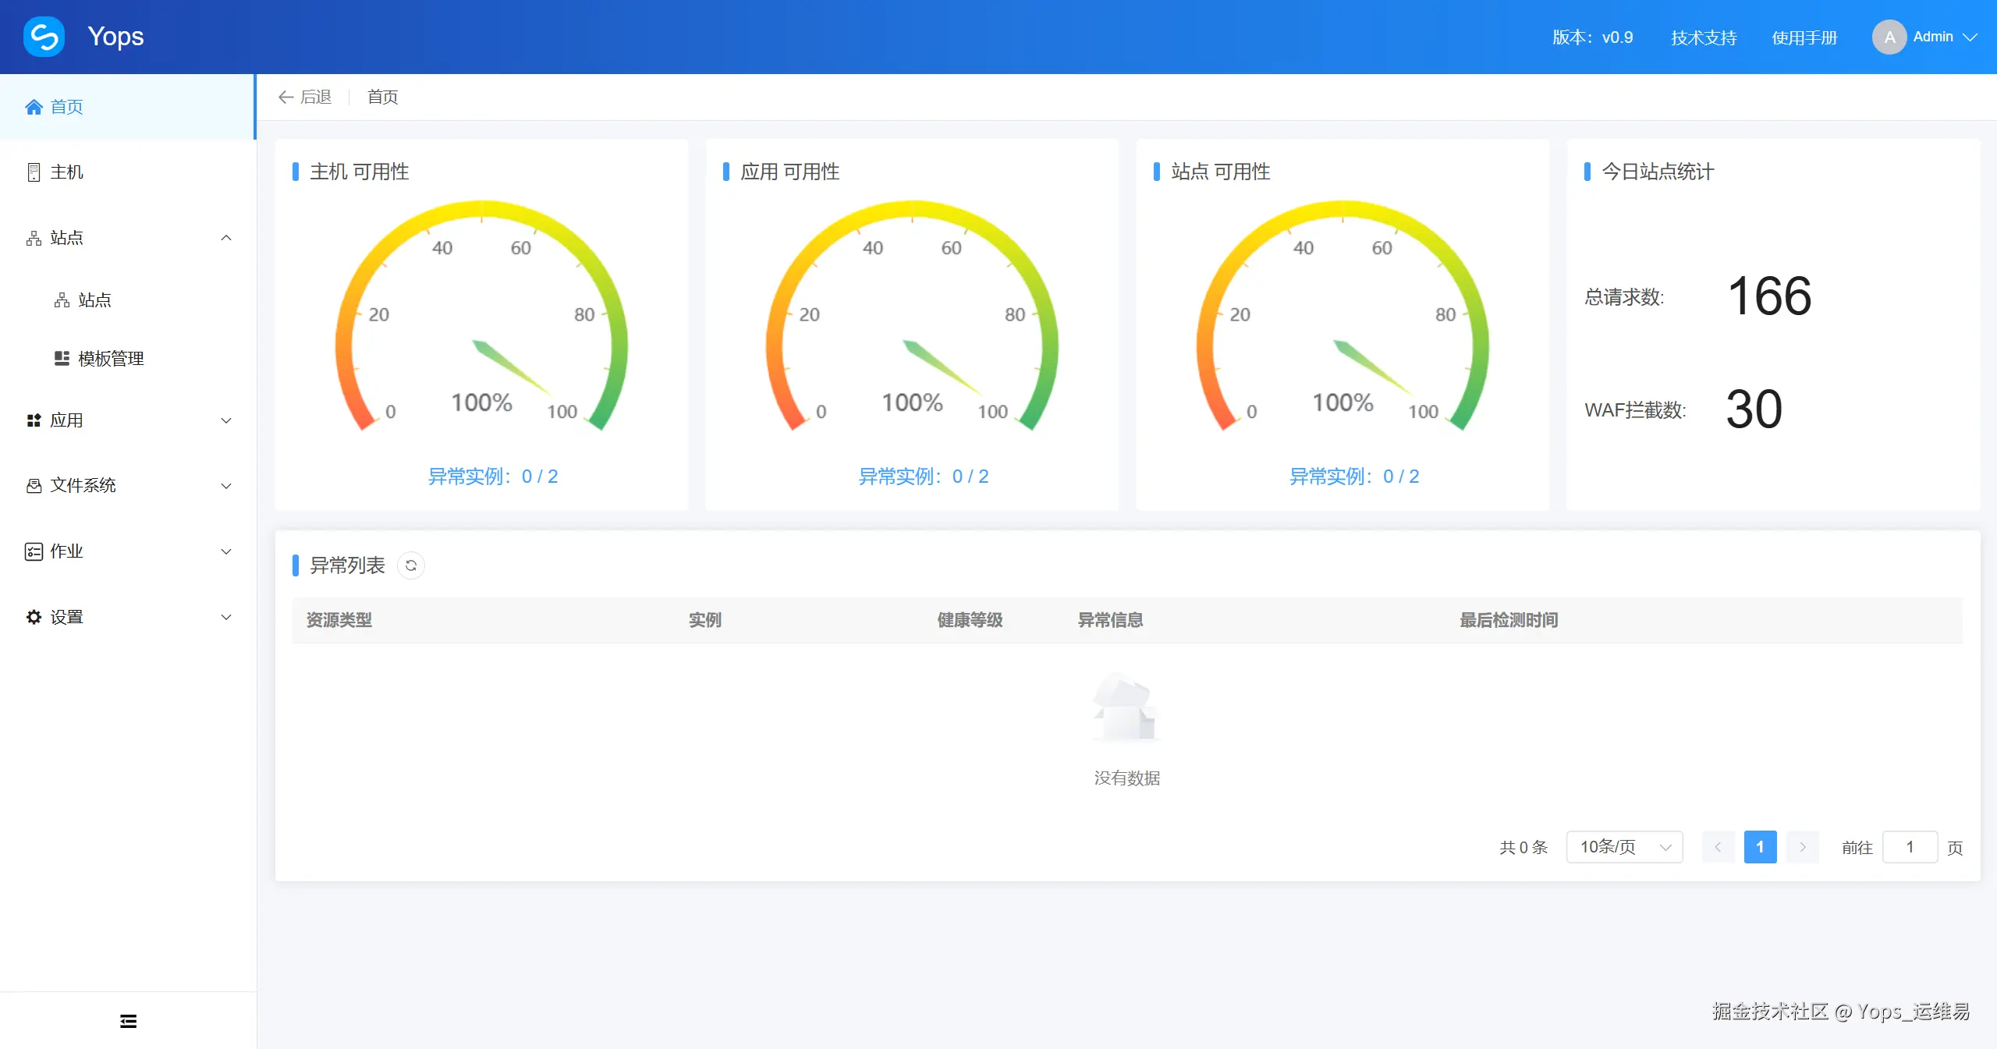Screen dimensions: 1997x1049
Task: Collapse the 站点 sidebar group
Action: pyautogui.click(x=226, y=238)
